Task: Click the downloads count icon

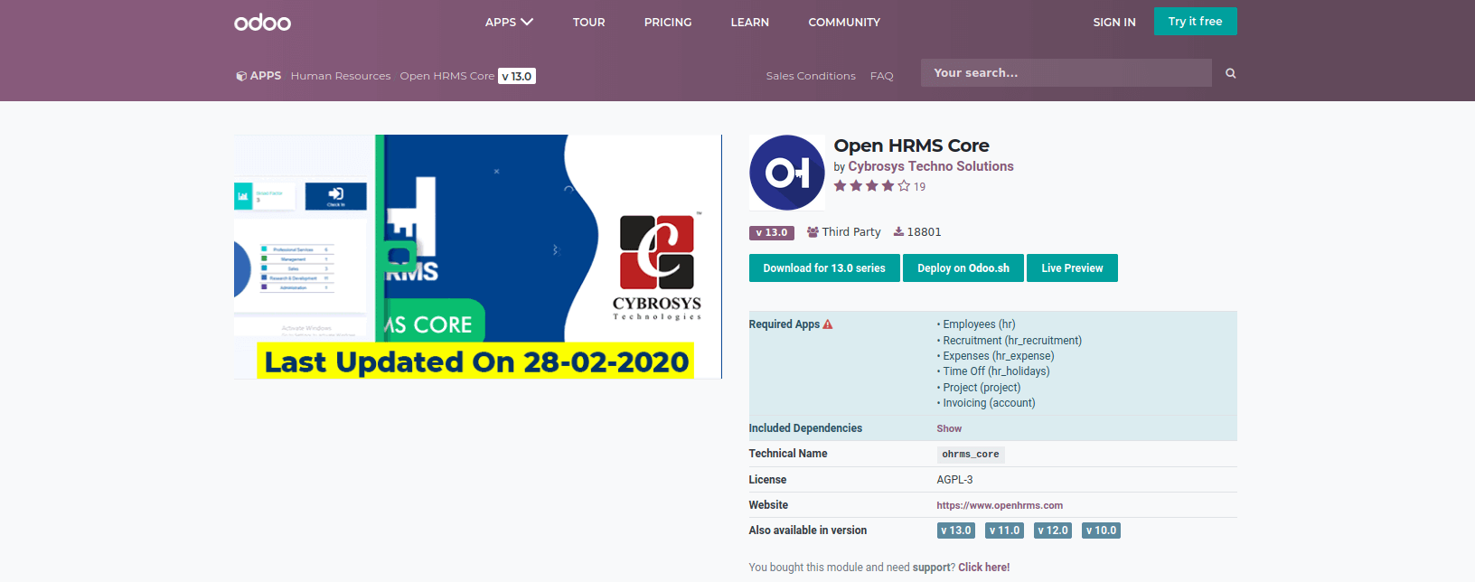Action: click(898, 232)
